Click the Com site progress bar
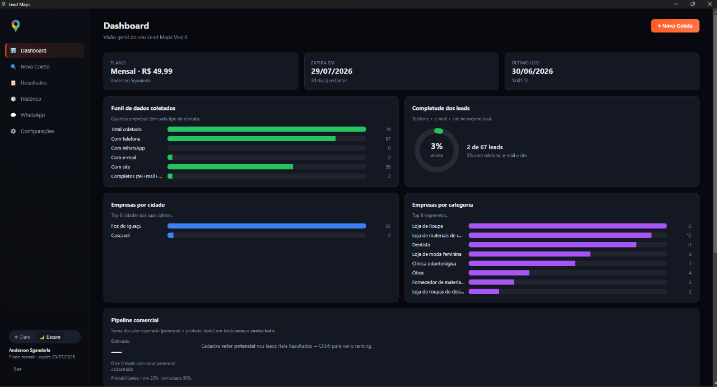The image size is (717, 387). [267, 167]
